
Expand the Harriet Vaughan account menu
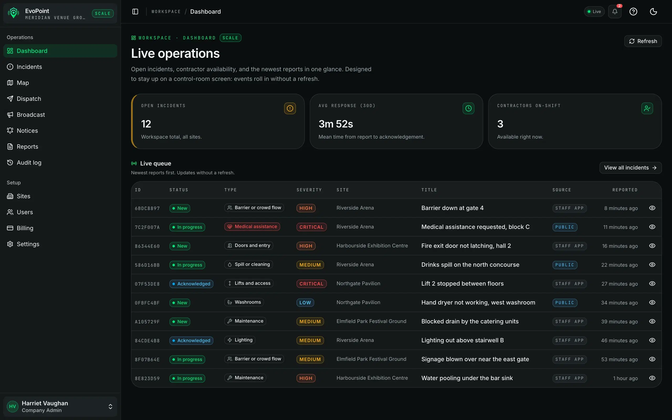point(60,406)
